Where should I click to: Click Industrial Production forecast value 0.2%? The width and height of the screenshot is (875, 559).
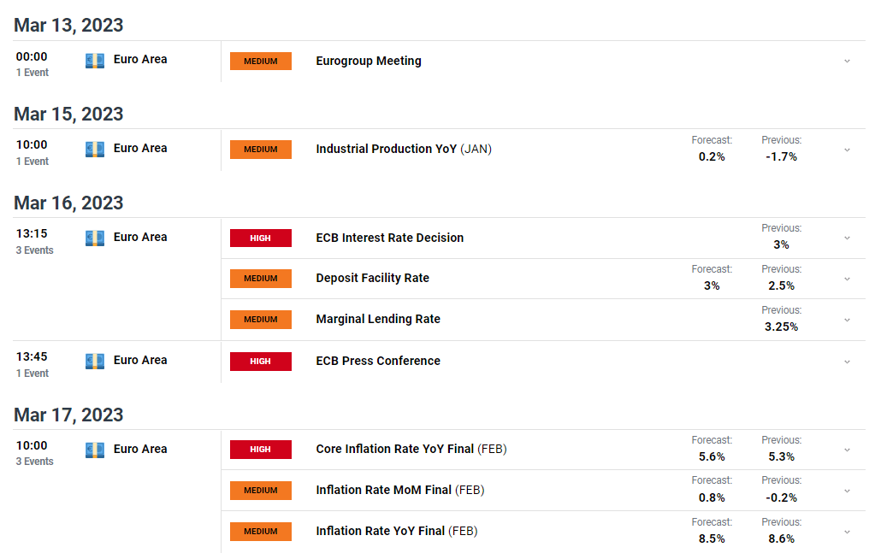712,156
